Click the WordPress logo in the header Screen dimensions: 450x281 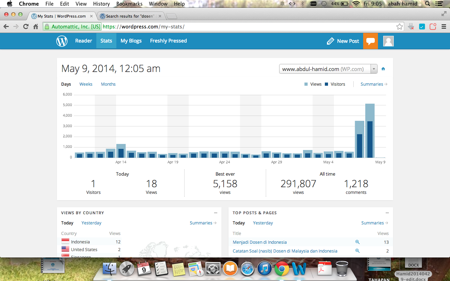tap(62, 41)
